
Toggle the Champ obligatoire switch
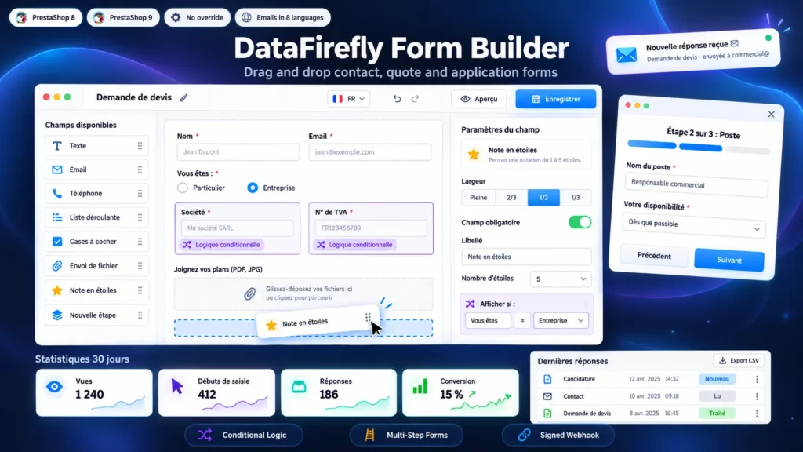coord(580,222)
